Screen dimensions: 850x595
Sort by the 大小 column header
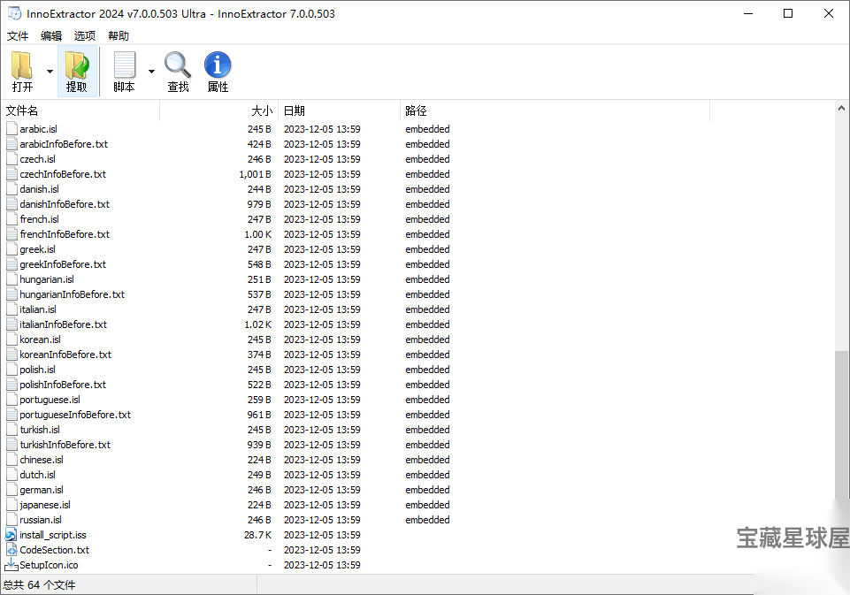click(x=219, y=111)
